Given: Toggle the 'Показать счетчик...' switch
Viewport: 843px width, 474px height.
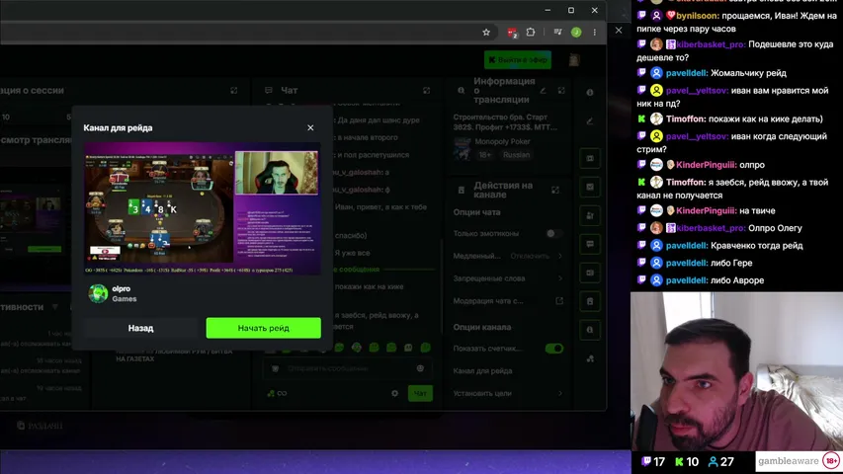Looking at the screenshot, I should (554, 349).
